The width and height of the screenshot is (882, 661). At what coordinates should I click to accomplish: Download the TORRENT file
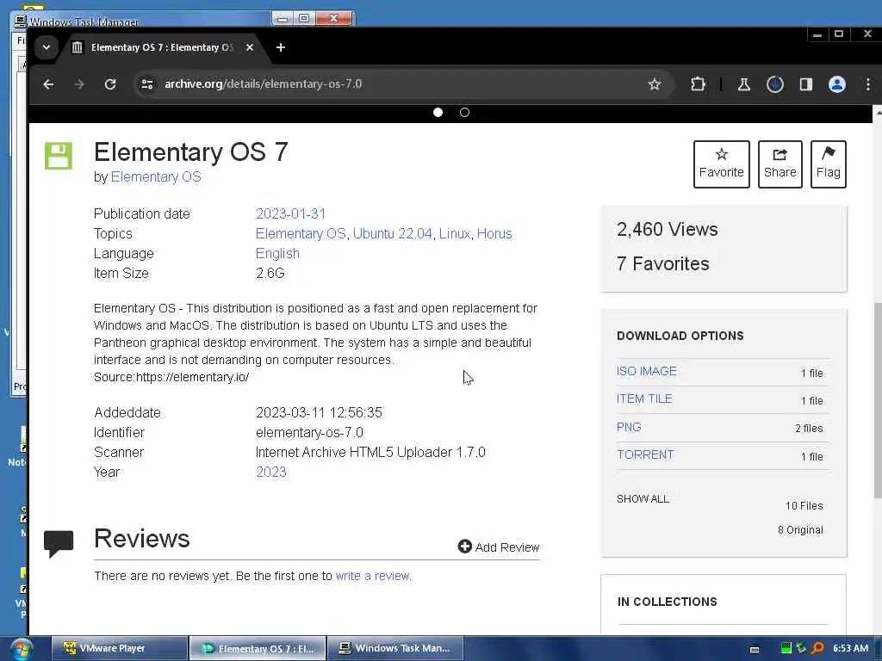(644, 454)
